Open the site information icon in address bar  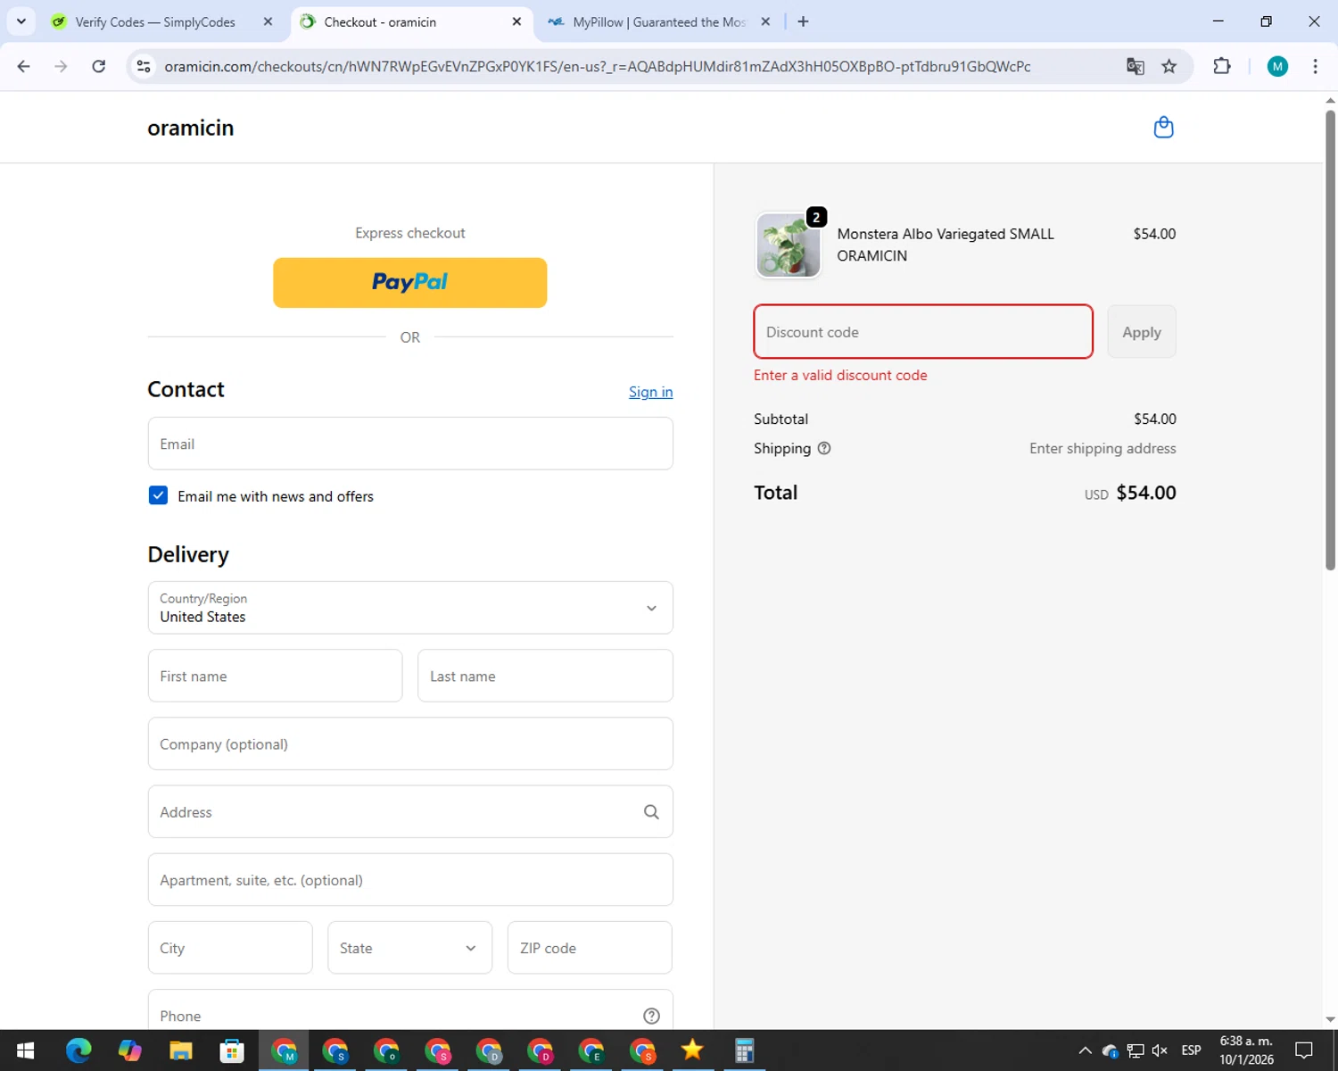tap(144, 66)
